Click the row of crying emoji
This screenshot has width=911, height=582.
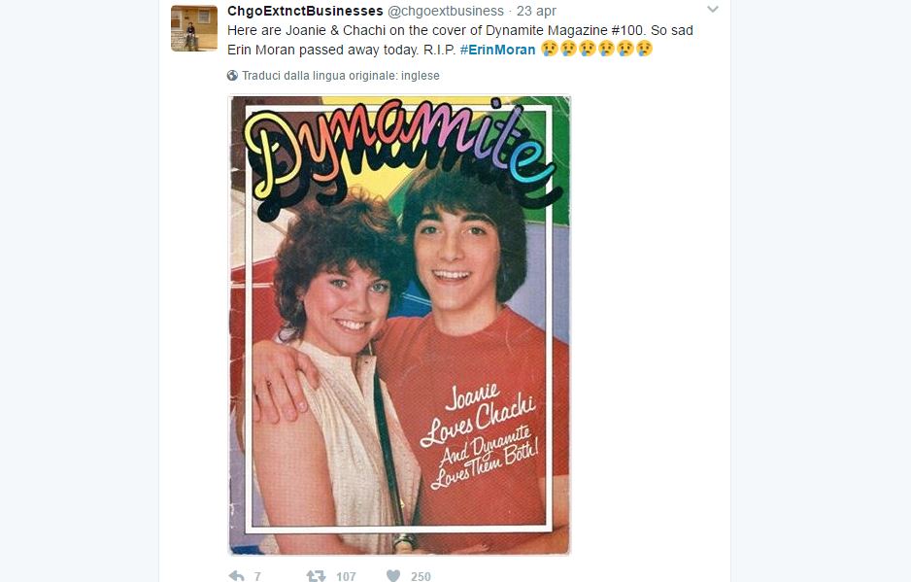click(596, 49)
